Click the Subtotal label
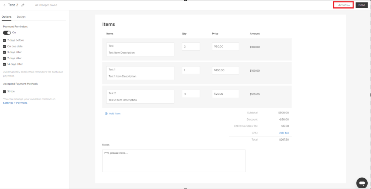Image resolution: width=371 pixels, height=189 pixels. pos(252,113)
